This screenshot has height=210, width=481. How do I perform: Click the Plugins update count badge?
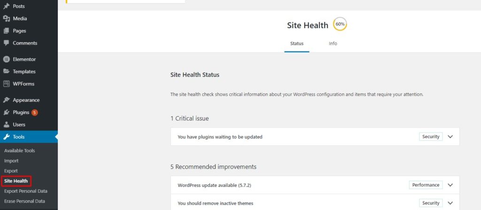(35, 112)
